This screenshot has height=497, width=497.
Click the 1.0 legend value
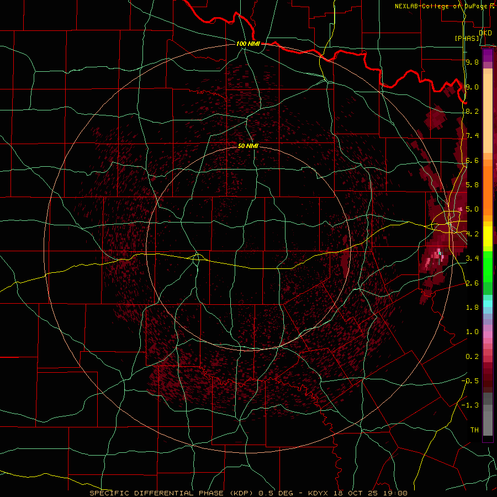coord(472,332)
